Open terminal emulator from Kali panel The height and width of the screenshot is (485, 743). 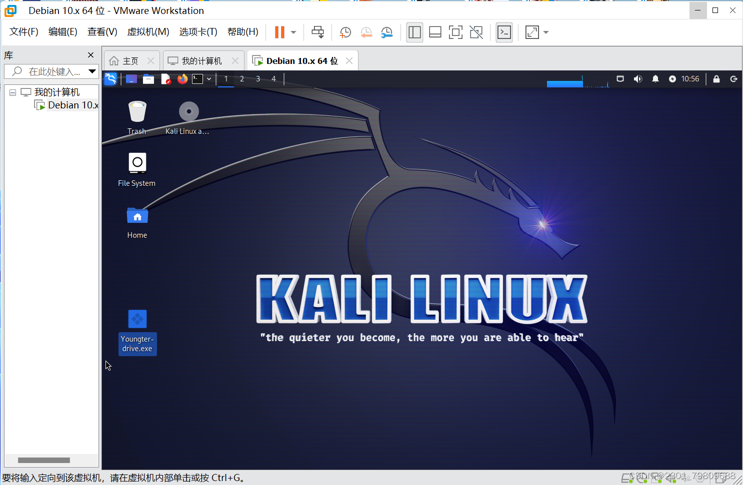click(x=197, y=79)
